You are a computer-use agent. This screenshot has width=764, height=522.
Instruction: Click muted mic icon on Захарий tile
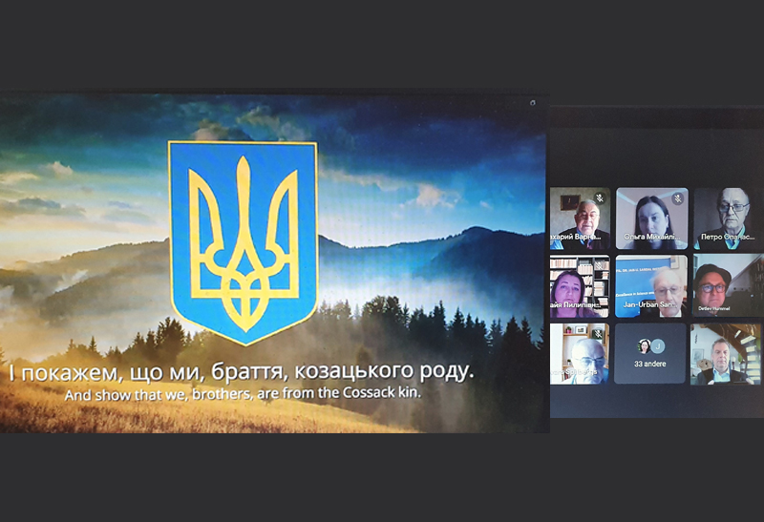(601, 198)
